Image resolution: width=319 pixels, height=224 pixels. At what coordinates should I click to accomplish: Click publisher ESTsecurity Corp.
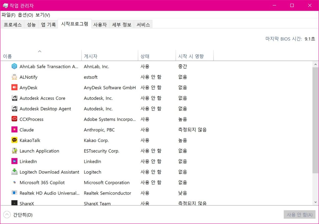tap(102, 151)
